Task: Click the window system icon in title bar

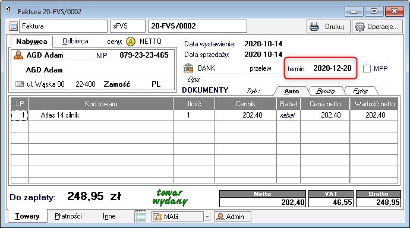Action: [x=8, y=9]
